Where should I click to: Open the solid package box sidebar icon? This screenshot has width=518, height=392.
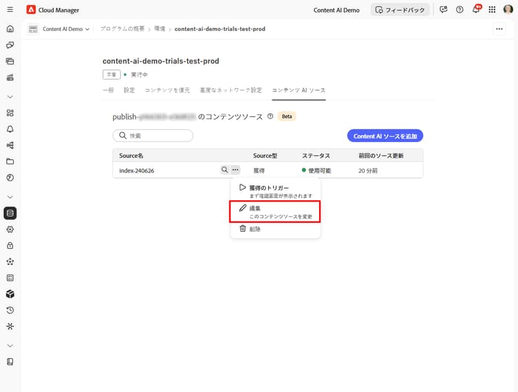pos(10,294)
